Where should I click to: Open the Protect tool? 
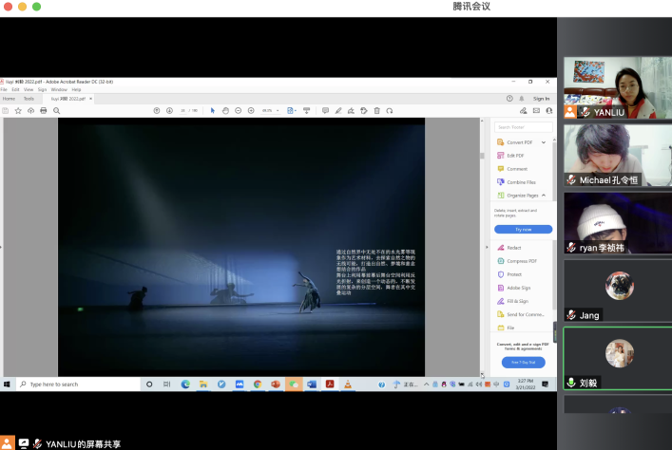[509, 274]
